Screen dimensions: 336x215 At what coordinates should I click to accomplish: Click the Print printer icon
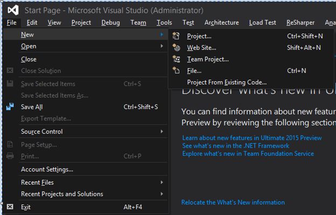point(10,156)
